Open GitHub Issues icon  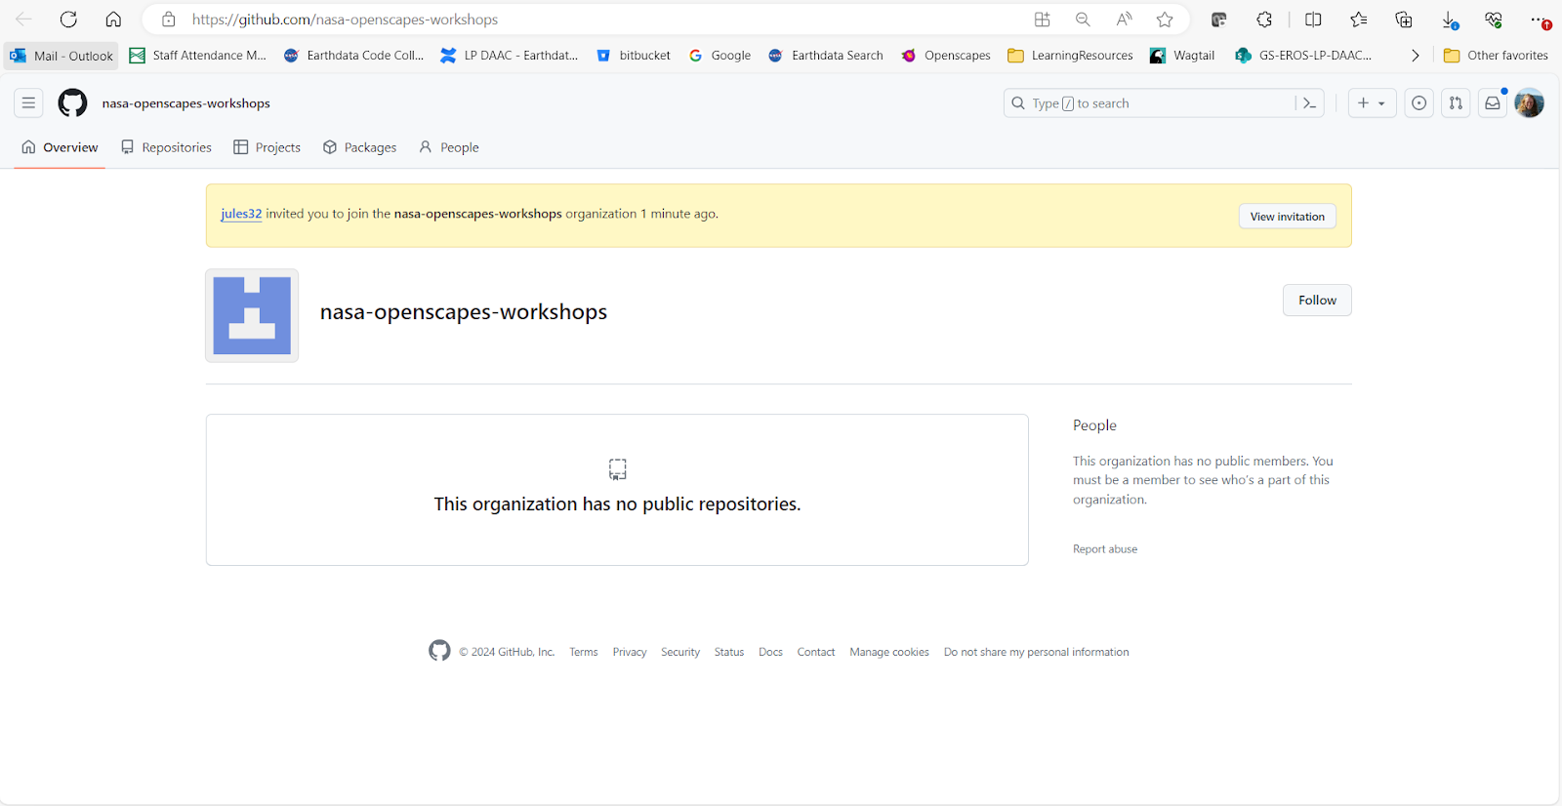tap(1418, 103)
